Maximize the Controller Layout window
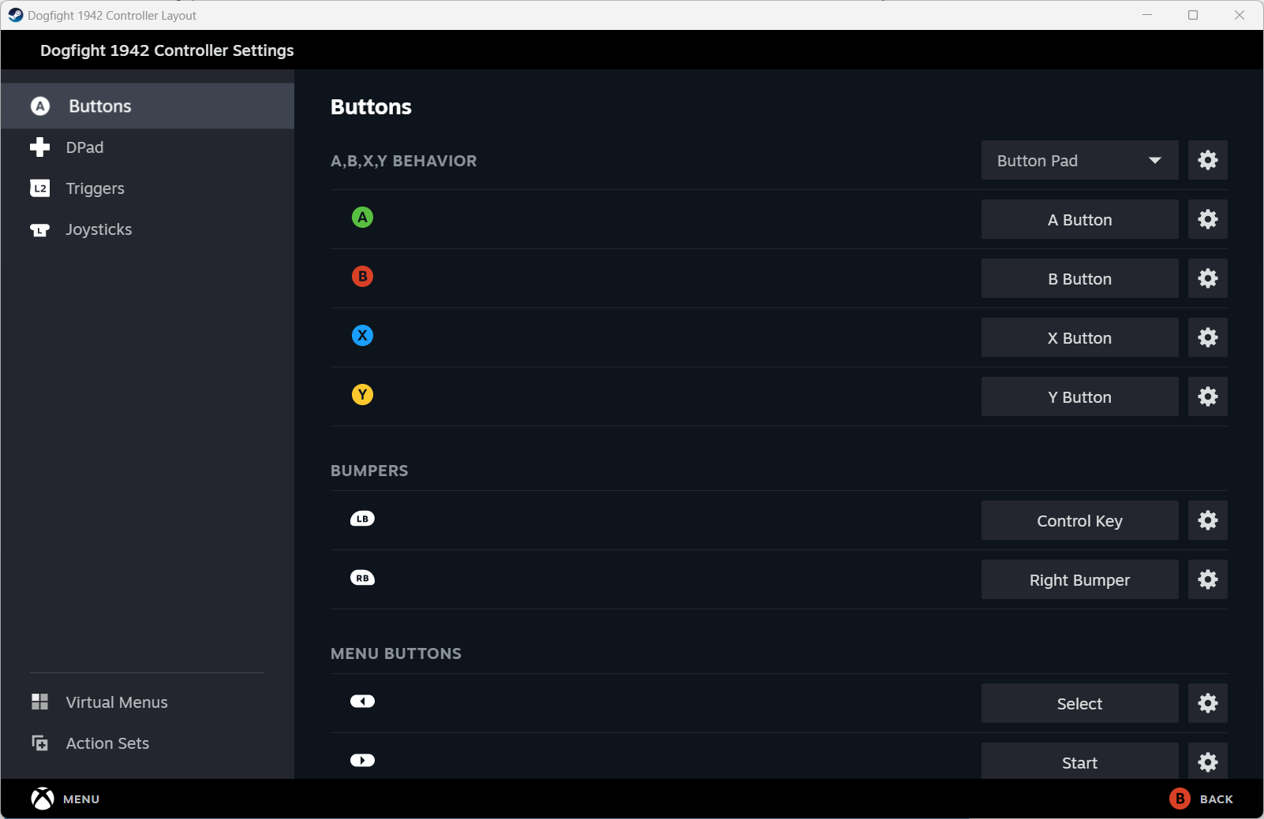Image resolution: width=1264 pixels, height=819 pixels. (x=1193, y=15)
